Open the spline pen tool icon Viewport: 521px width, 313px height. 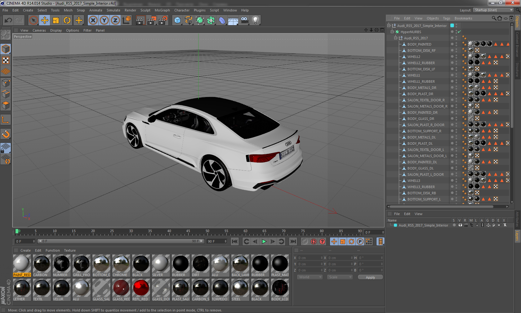tap(189, 20)
